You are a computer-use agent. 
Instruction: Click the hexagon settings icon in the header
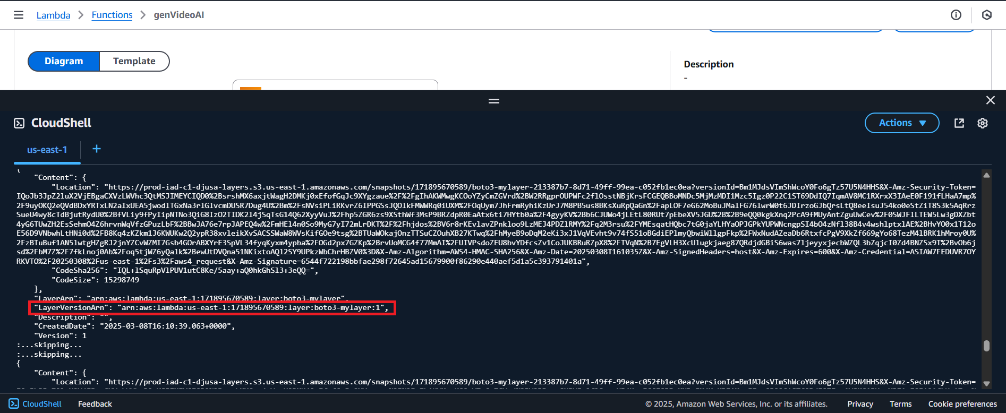tap(987, 15)
